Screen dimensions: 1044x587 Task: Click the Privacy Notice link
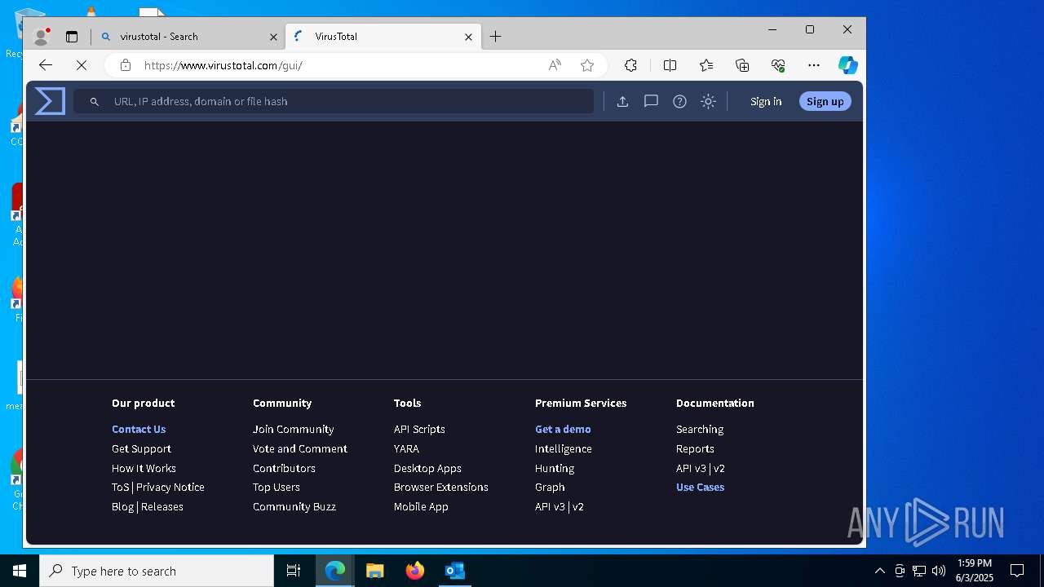[x=170, y=487]
